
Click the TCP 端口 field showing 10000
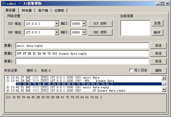point(76,24)
